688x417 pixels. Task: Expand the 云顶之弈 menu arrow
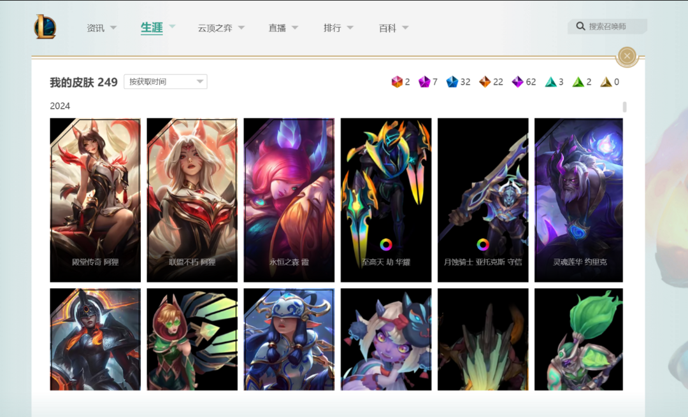coord(241,27)
